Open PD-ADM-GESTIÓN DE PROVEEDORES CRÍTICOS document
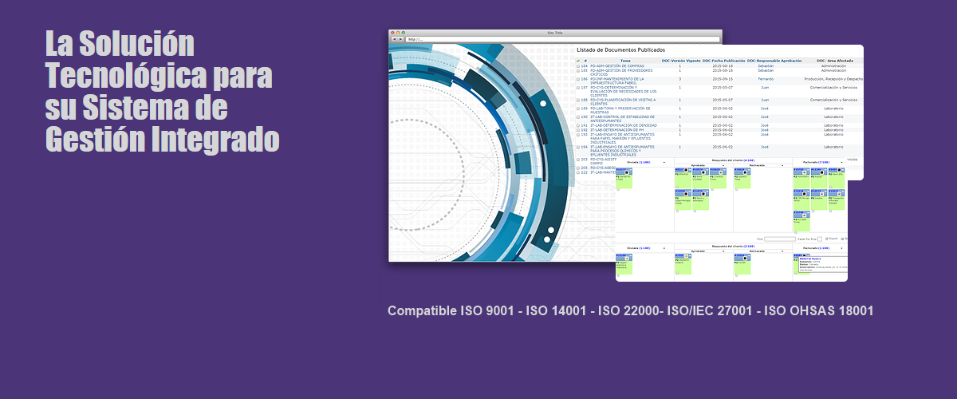Screen dimensions: 957x399 621,72
